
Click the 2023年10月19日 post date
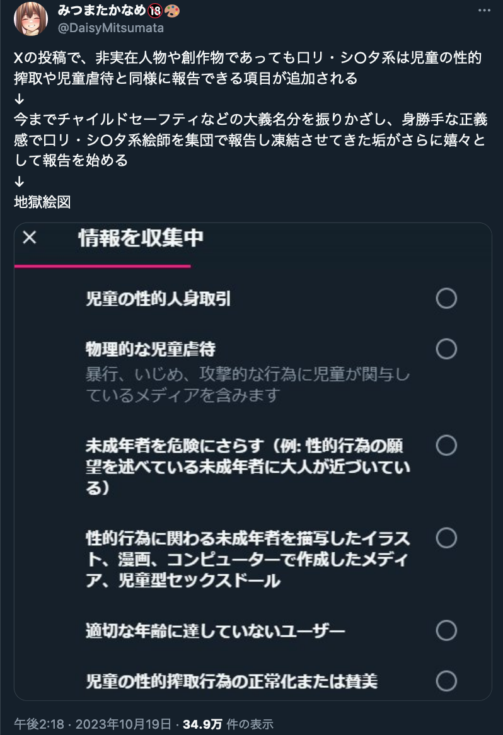(122, 724)
